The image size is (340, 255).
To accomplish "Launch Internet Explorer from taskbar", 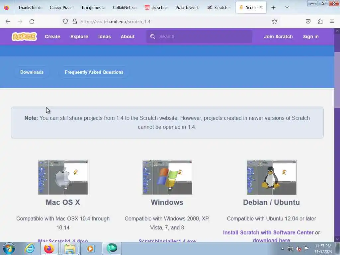I will click(30, 248).
